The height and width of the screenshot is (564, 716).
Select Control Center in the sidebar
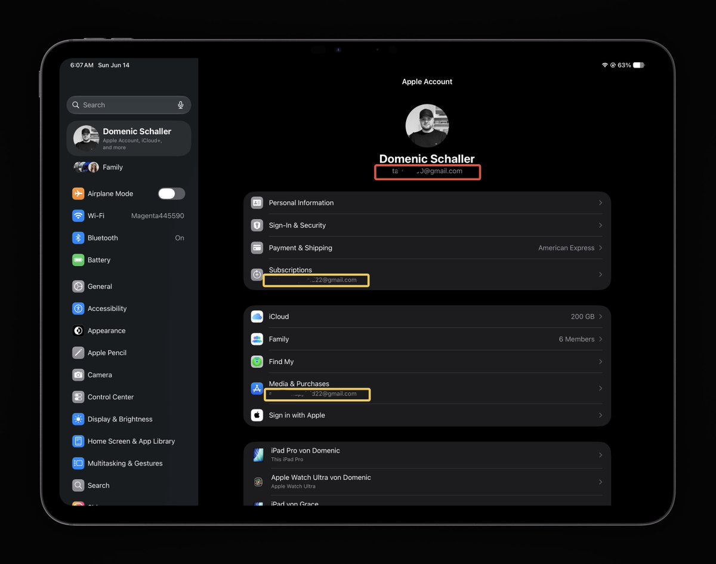129,397
